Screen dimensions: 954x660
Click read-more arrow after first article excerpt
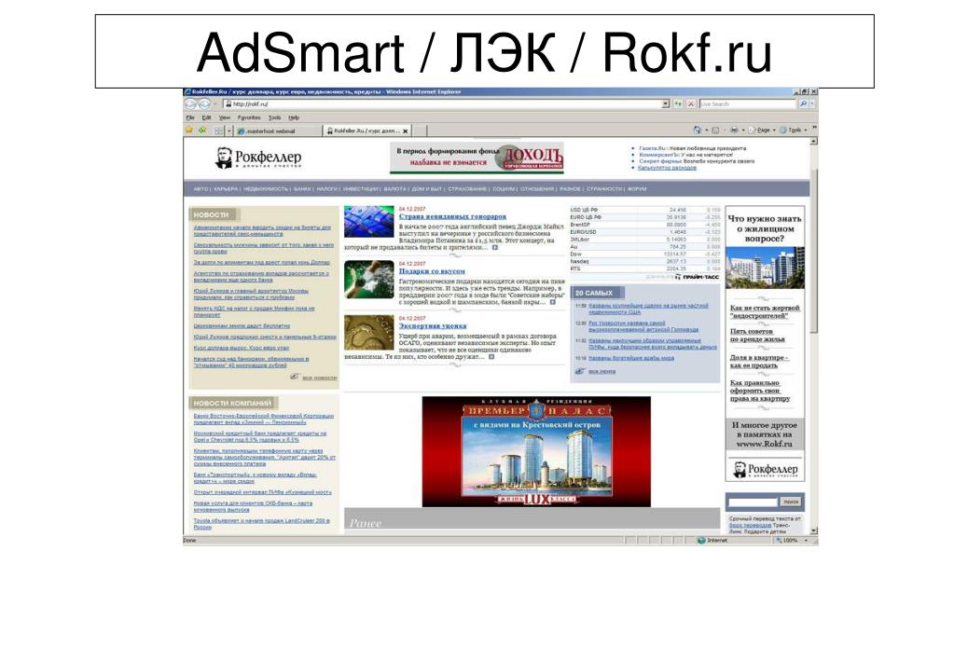494,248
